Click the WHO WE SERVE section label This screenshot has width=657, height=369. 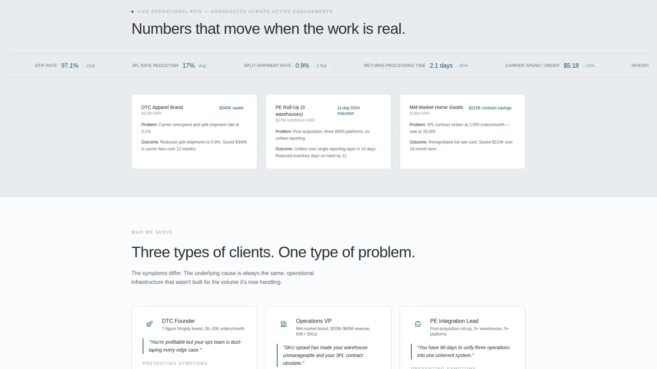152,232
